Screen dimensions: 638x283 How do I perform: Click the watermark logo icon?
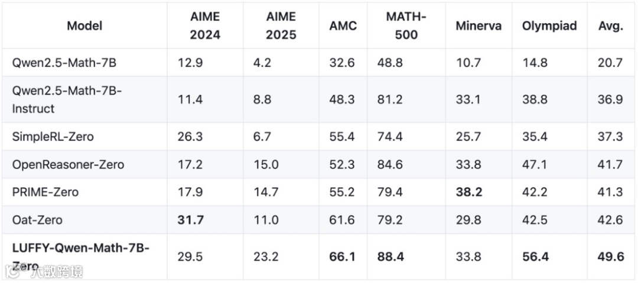pyautogui.click(x=13, y=271)
